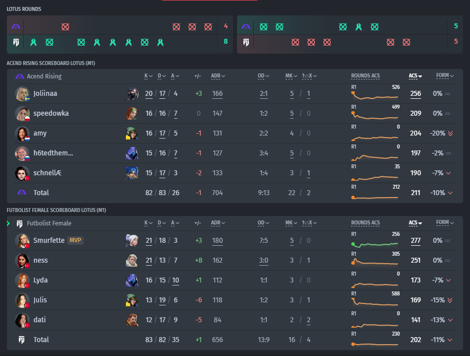Open speedowka player profile link
The width and height of the screenshot is (470, 356).
pos(51,114)
